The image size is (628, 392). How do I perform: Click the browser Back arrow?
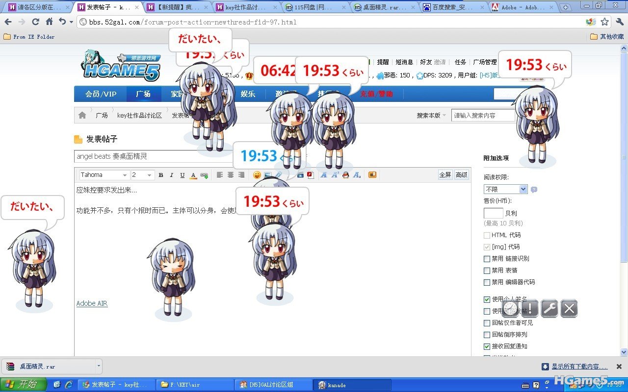pyautogui.click(x=8, y=22)
